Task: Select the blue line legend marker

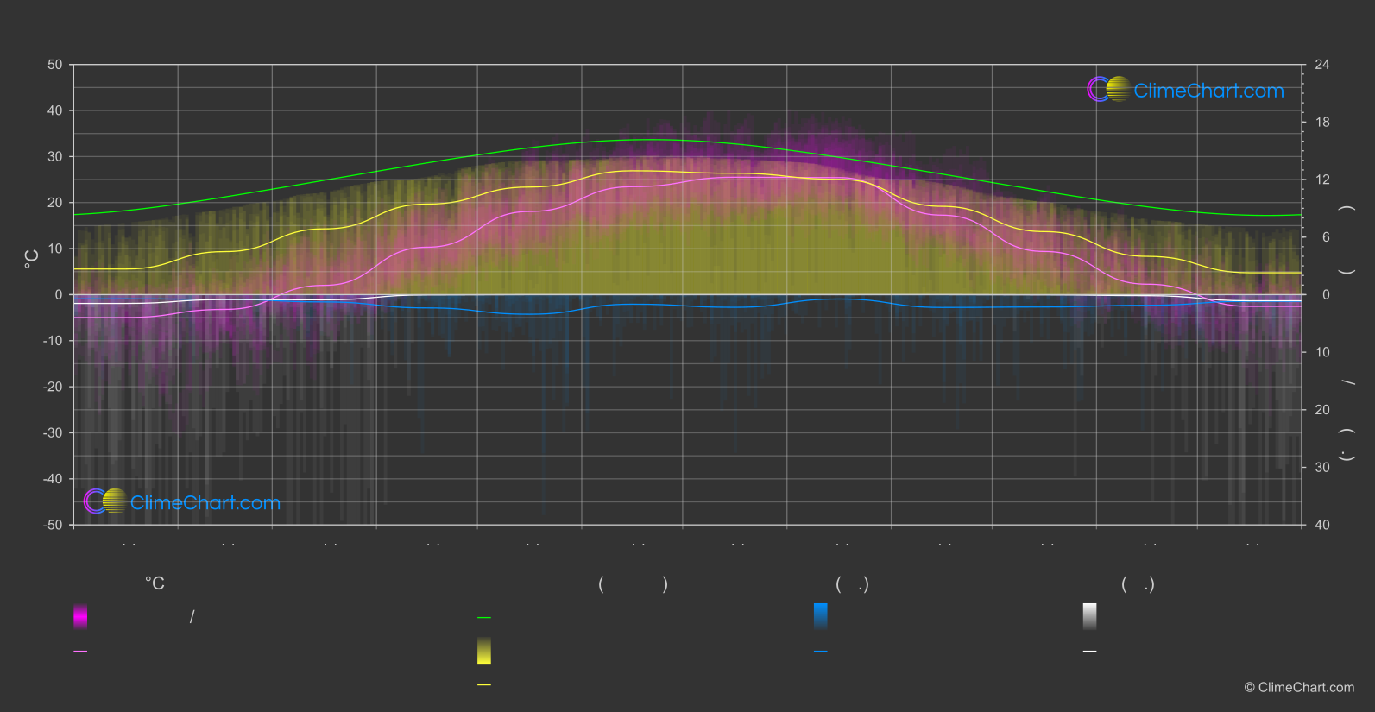Action: click(x=821, y=652)
